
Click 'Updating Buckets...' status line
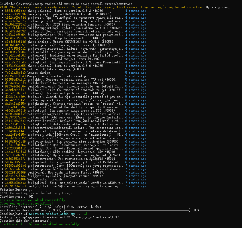pyautogui.click(x=16, y=190)
